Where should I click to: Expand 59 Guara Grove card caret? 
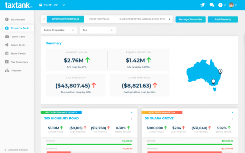click(232, 112)
